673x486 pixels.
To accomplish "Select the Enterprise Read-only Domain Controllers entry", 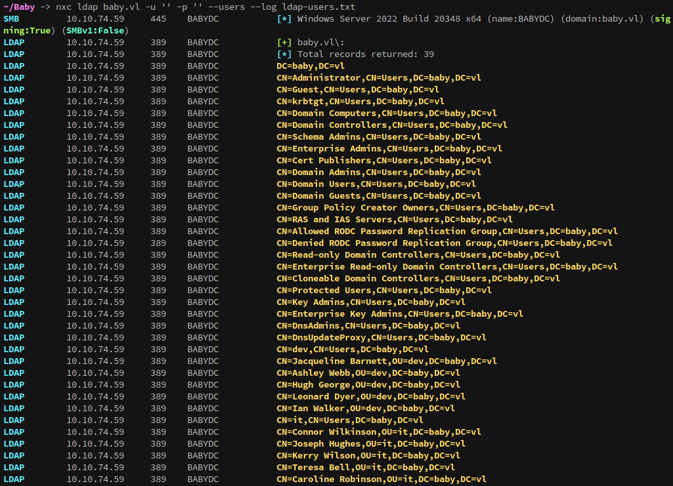I will (447, 266).
